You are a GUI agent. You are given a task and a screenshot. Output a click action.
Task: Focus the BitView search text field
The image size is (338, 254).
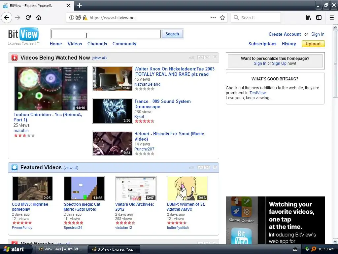coord(106,34)
